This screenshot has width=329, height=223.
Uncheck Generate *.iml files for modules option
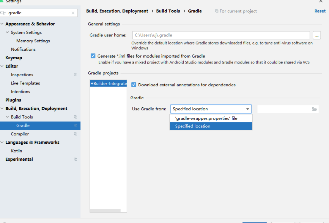tap(93, 56)
